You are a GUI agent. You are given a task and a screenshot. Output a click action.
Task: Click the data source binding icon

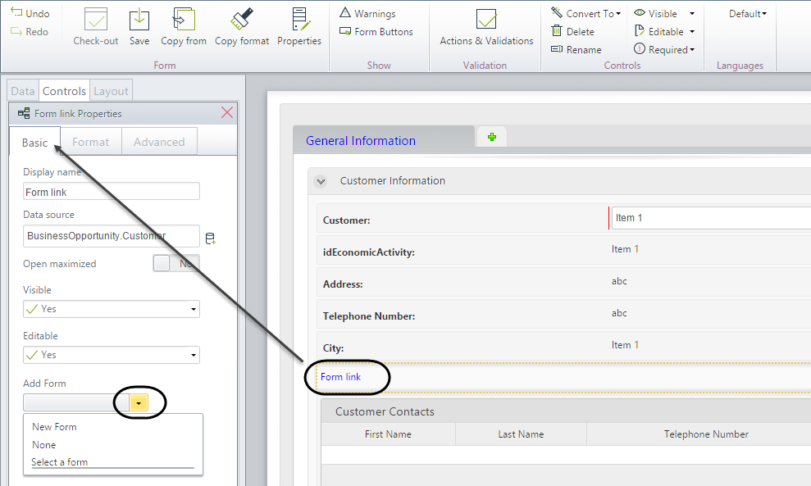pyautogui.click(x=210, y=238)
